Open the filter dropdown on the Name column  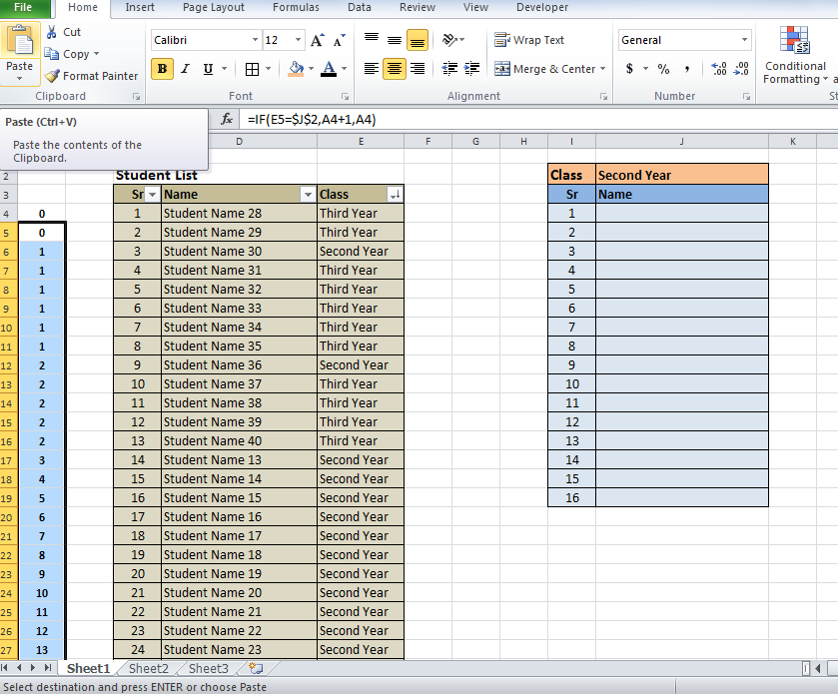click(310, 193)
